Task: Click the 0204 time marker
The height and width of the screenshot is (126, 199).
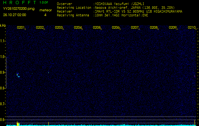Action: pyautogui.click(x=78, y=27)
